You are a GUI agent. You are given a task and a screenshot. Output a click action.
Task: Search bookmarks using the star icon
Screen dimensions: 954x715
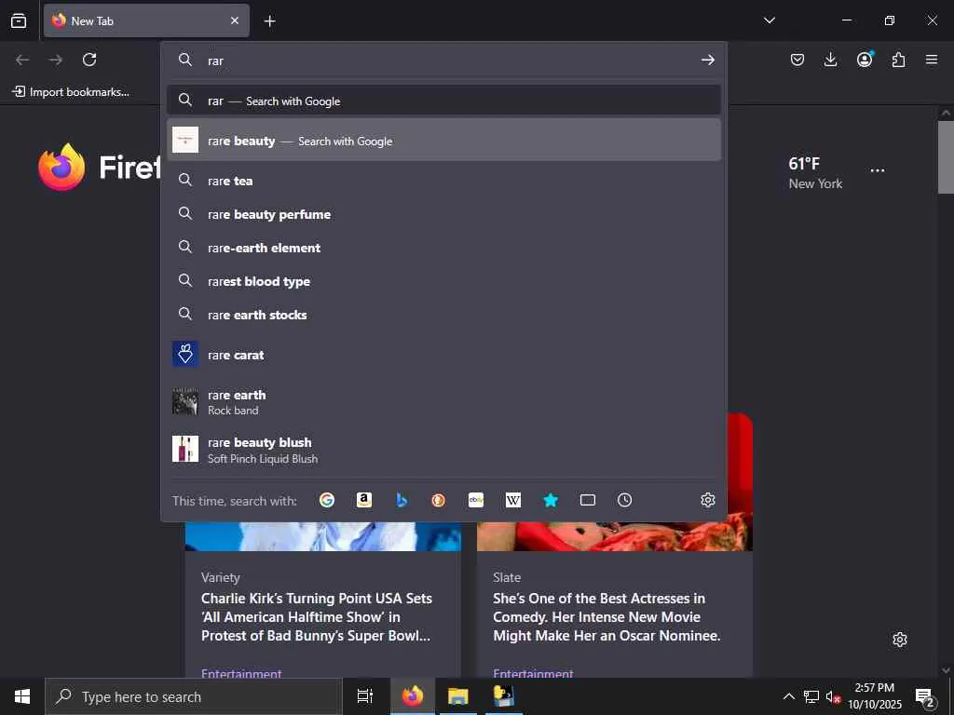(551, 500)
